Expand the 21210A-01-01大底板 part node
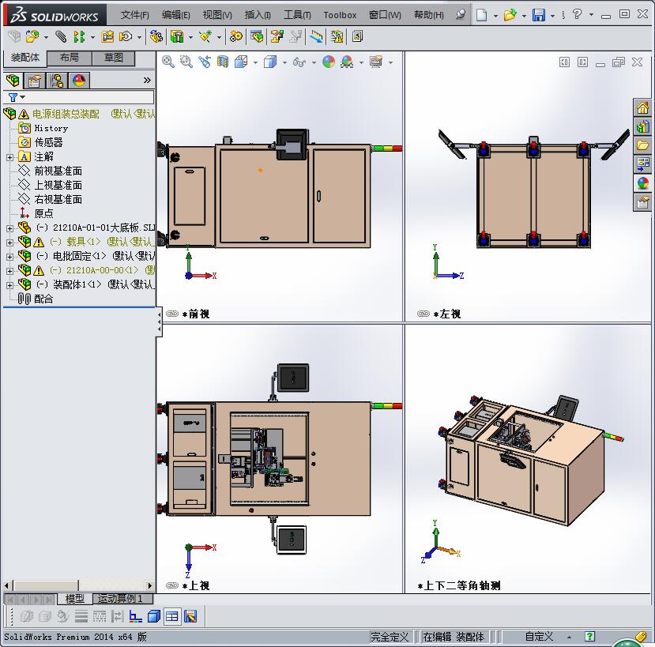 [10, 228]
